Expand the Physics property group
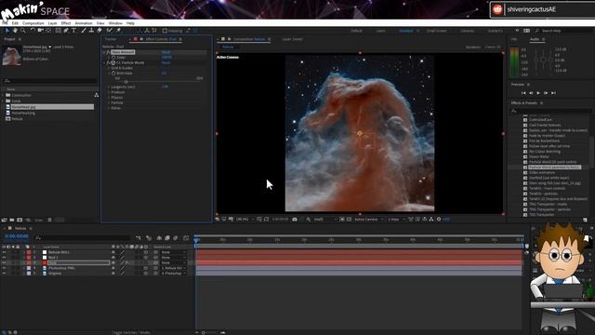 pos(109,98)
